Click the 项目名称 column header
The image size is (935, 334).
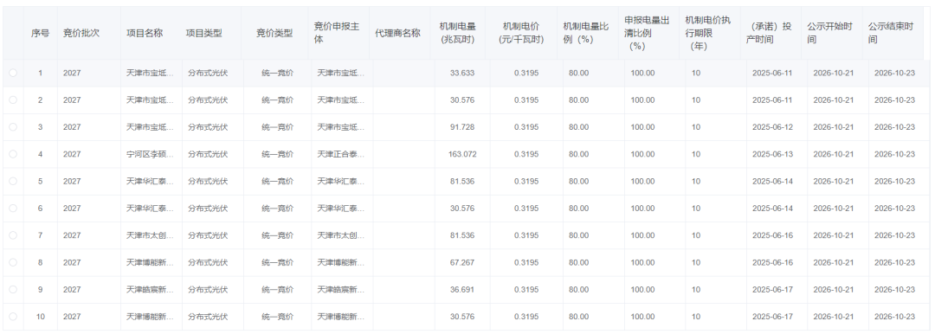pos(145,34)
